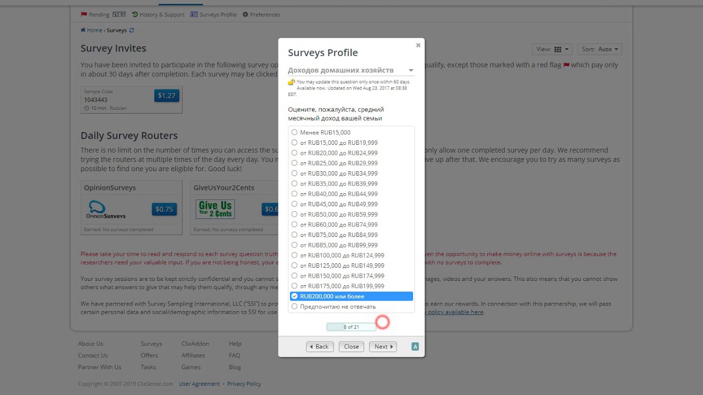The width and height of the screenshot is (703, 395).
Task: Go to Home via breadcrumb
Action: [94, 30]
